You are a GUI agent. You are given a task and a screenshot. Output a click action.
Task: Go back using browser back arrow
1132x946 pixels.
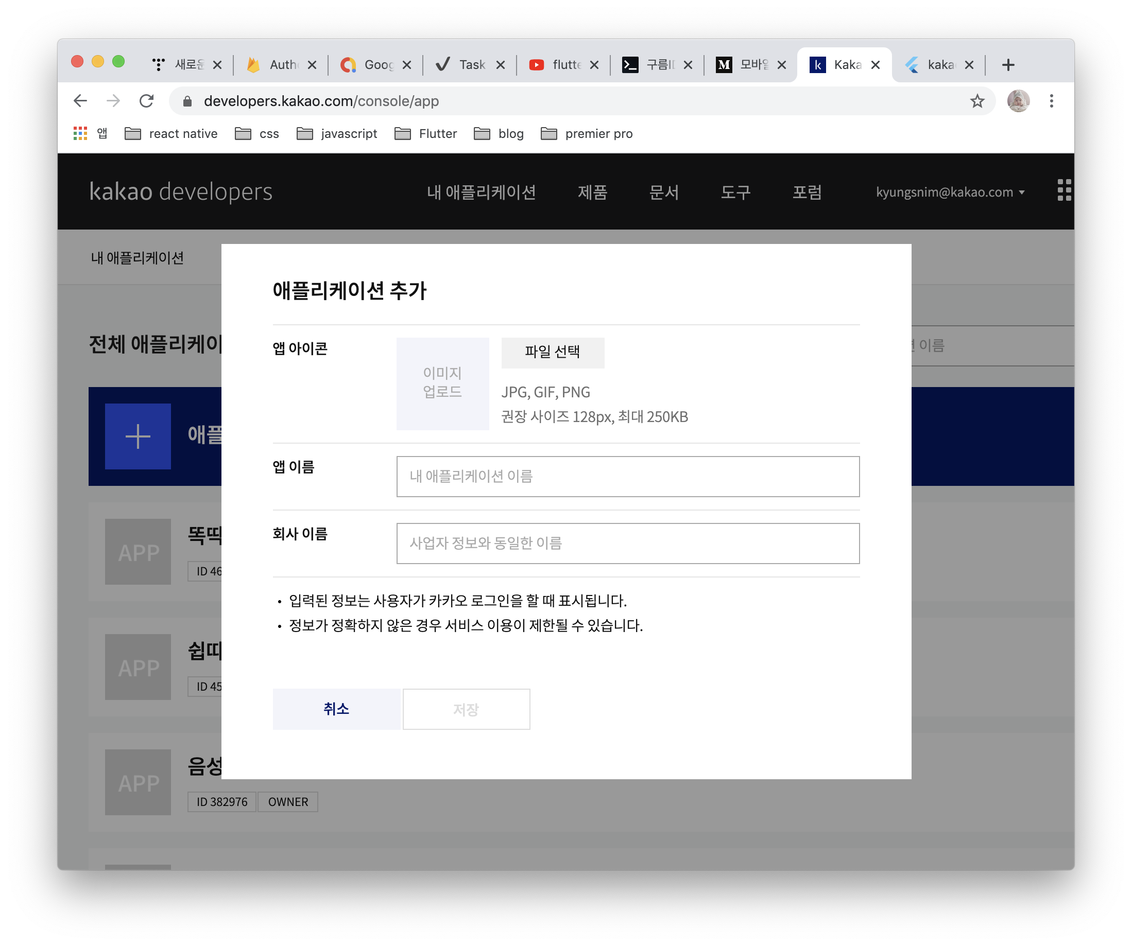pyautogui.click(x=80, y=101)
